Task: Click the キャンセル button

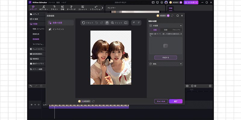Action: (x=161, y=101)
